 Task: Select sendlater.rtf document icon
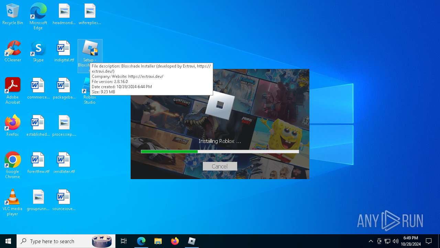click(x=64, y=163)
